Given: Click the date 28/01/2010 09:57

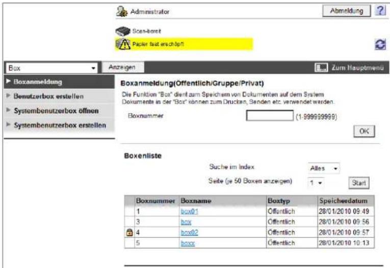Looking at the screenshot, I should [344, 232].
